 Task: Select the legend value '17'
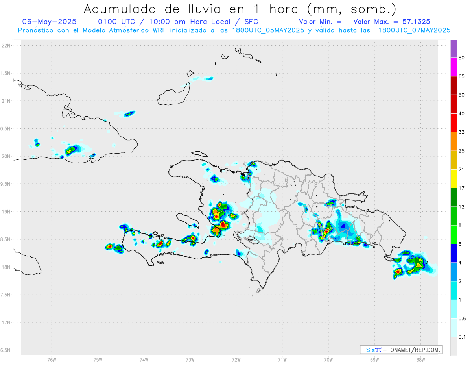click(462, 188)
